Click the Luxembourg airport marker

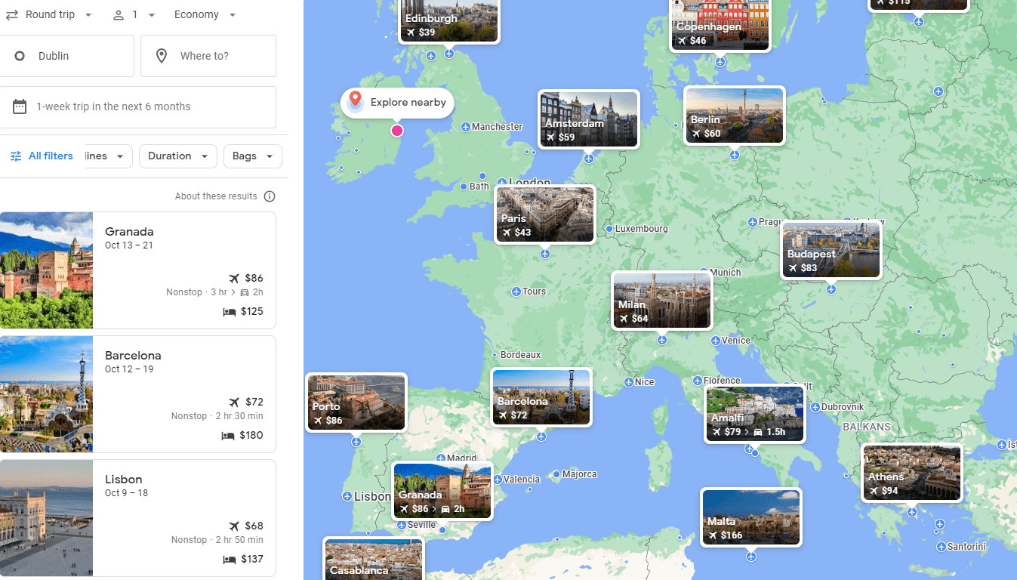pyautogui.click(x=609, y=229)
